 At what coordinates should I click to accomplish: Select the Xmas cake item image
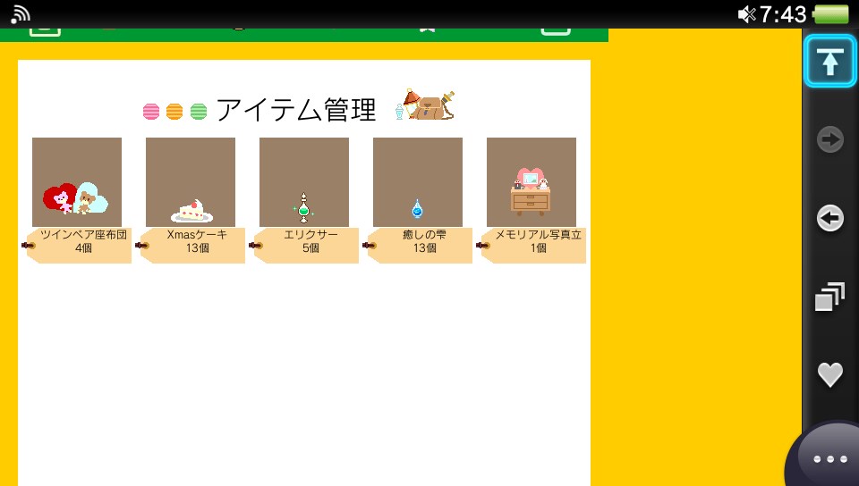pyautogui.click(x=191, y=182)
